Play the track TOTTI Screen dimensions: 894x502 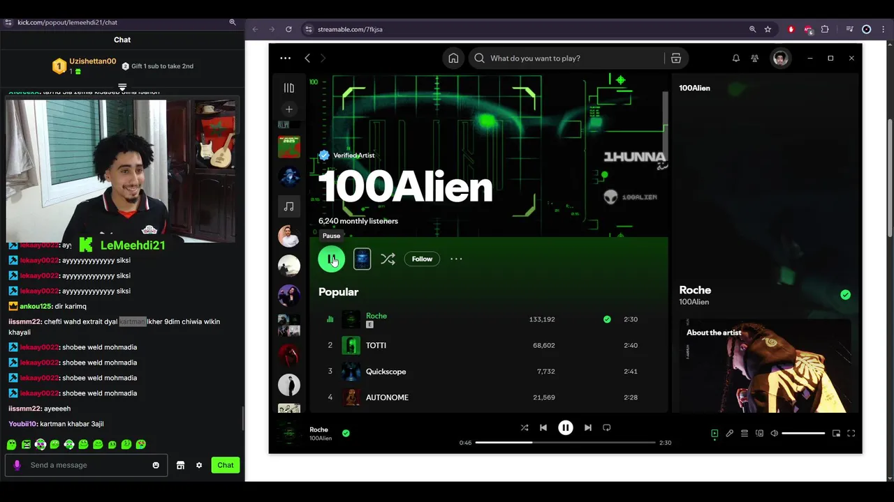[x=376, y=345]
